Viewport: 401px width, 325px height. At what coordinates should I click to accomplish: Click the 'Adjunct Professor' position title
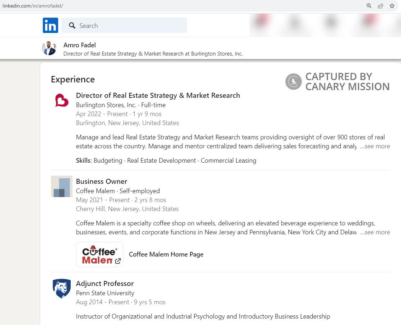coord(105,283)
